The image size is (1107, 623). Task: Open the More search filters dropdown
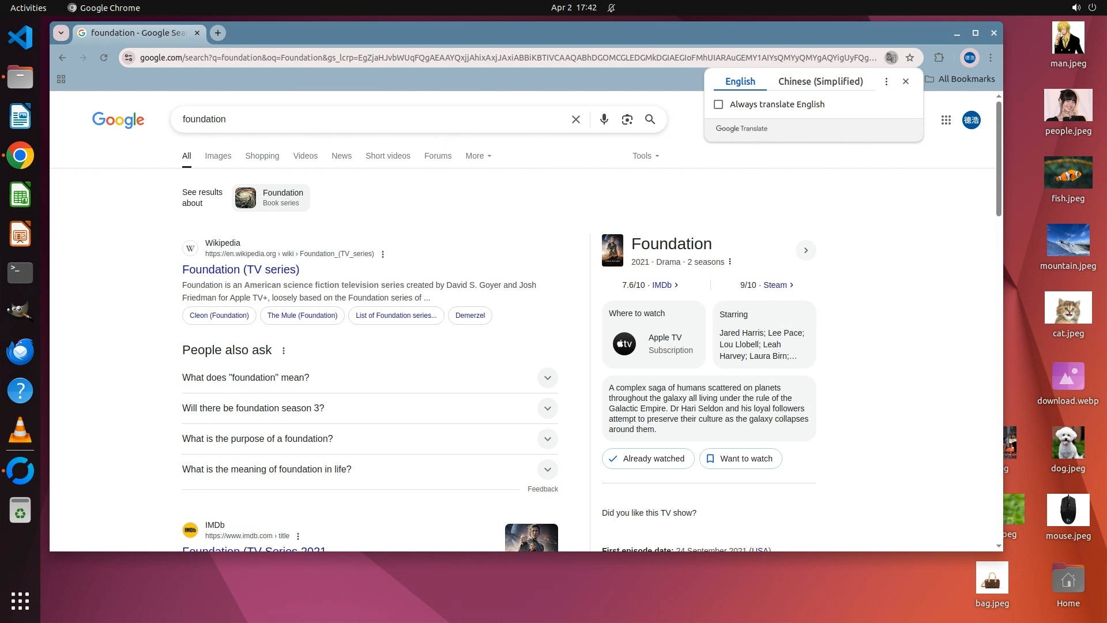click(x=478, y=156)
